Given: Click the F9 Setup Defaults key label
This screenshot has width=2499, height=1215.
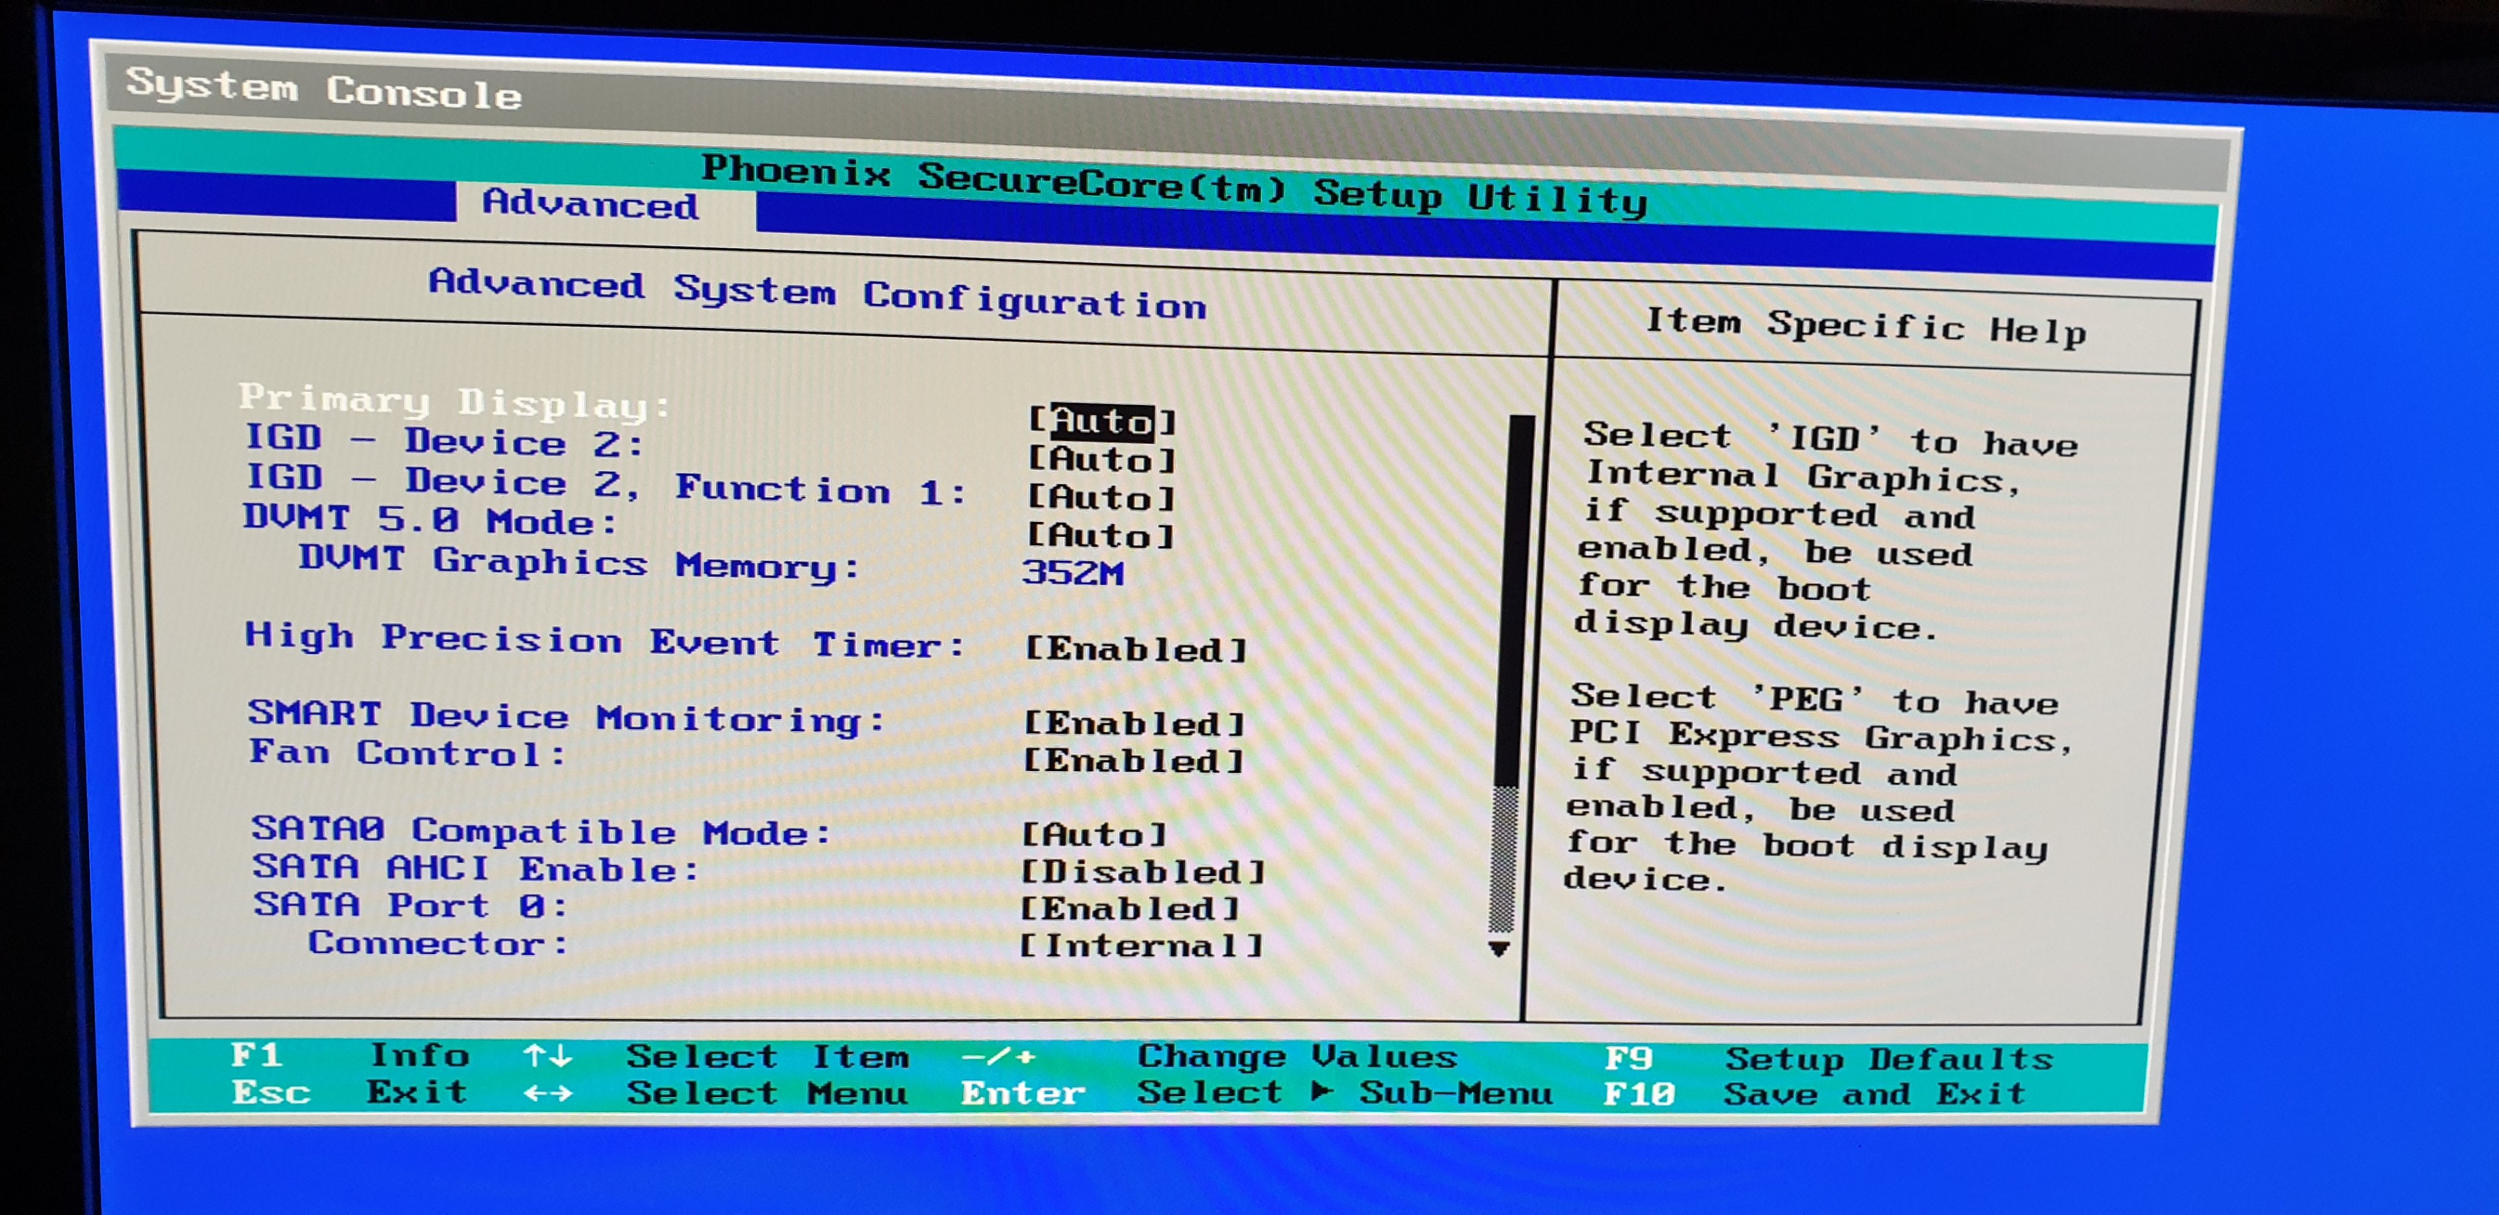Looking at the screenshot, I should coord(1630,1059).
